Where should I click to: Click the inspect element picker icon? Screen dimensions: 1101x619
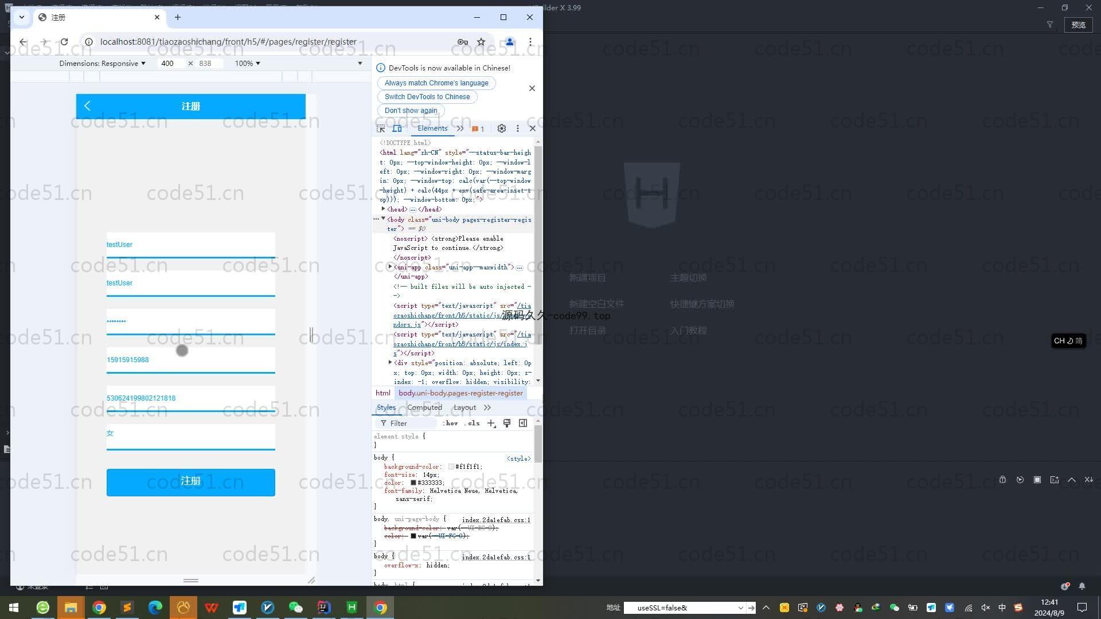pyautogui.click(x=381, y=129)
